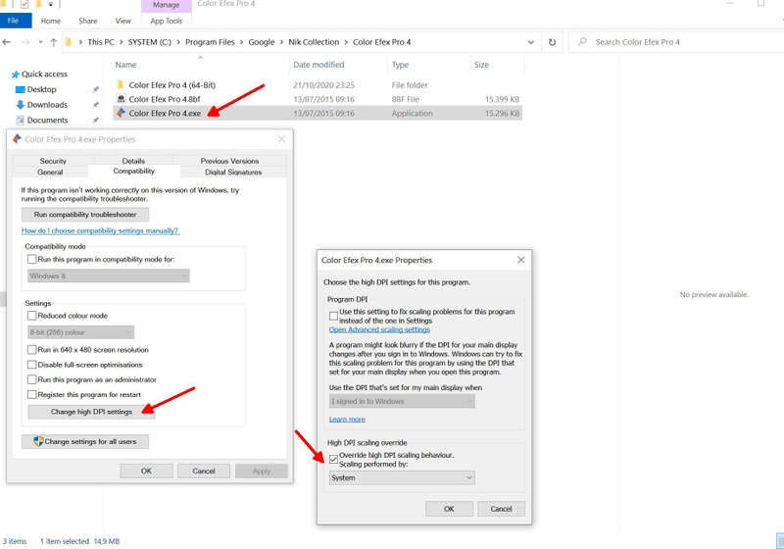This screenshot has height=549, width=784.
Task: Open Desktop in the navigation pane
Action: (41, 89)
